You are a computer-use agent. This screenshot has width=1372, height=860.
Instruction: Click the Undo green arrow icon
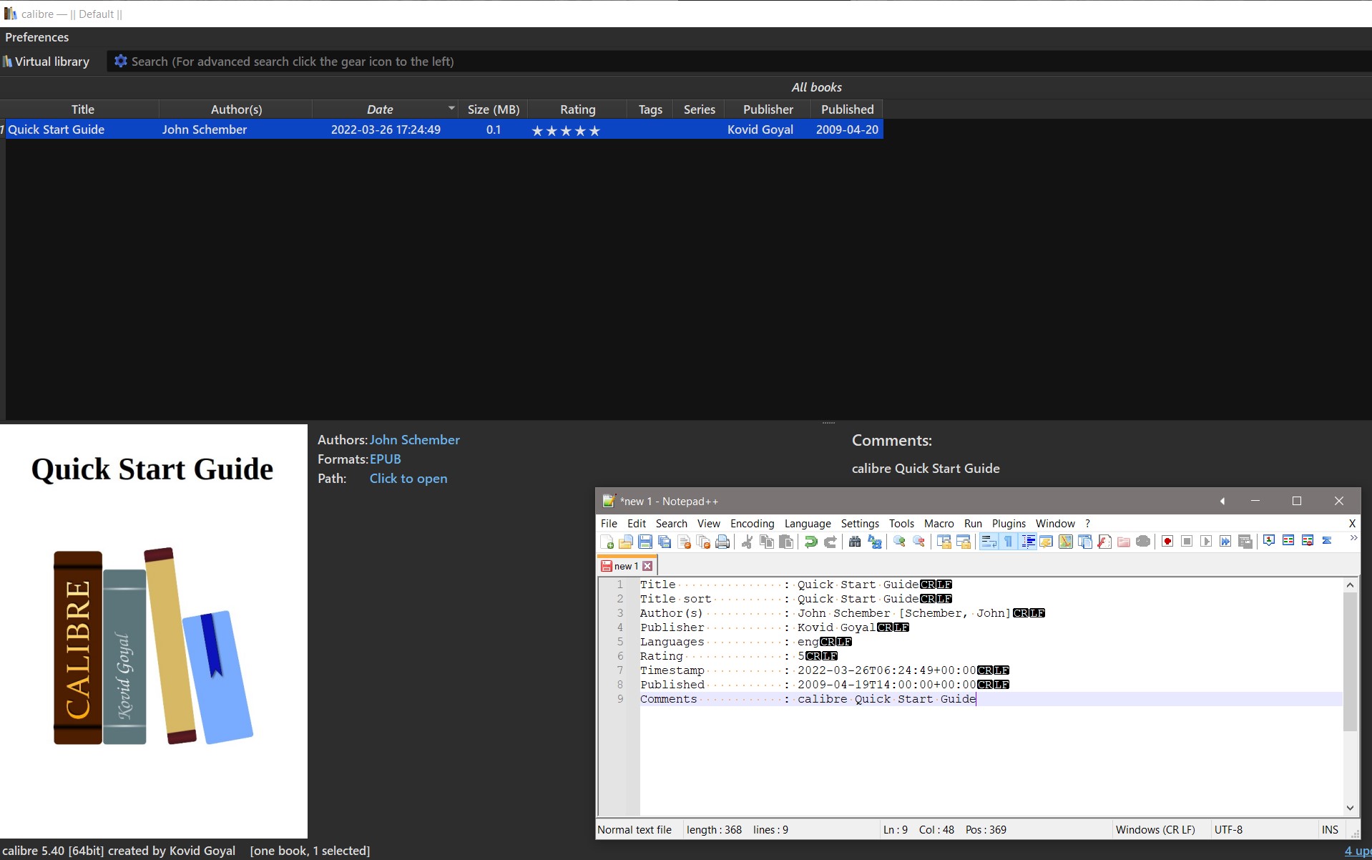[810, 542]
